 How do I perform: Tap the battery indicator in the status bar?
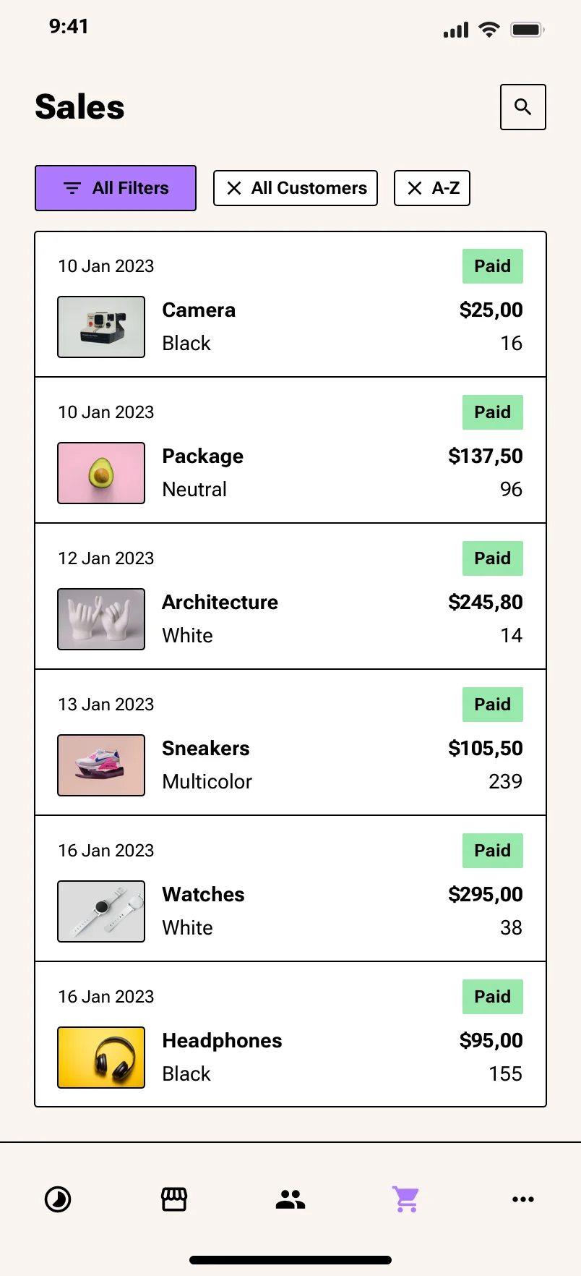click(x=527, y=29)
